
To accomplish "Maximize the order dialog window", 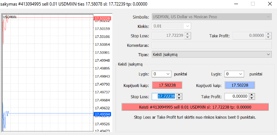I will click(x=253, y=4).
